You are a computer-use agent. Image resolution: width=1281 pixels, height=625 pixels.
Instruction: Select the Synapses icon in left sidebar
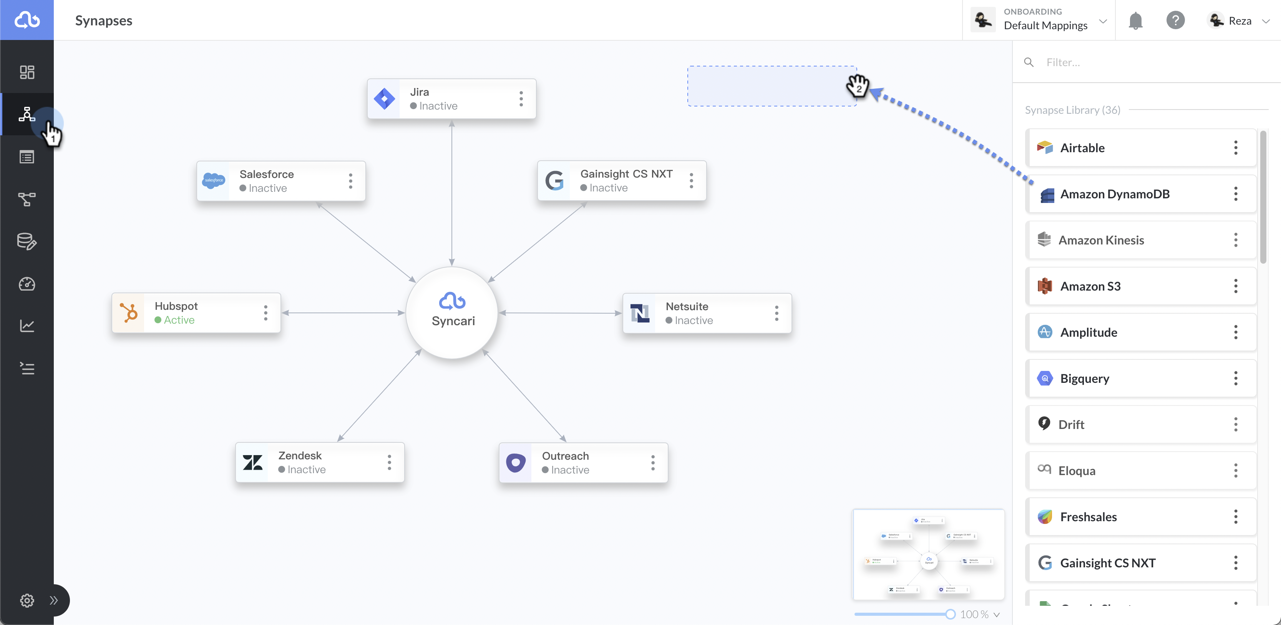(x=27, y=115)
